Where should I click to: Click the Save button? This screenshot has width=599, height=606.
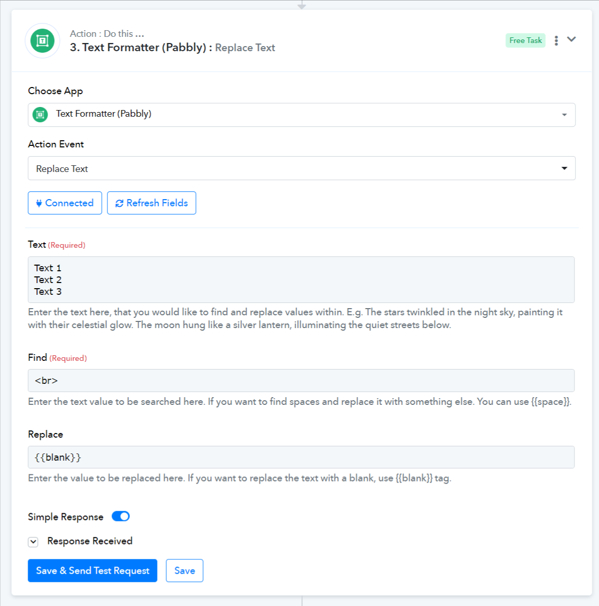(x=185, y=571)
